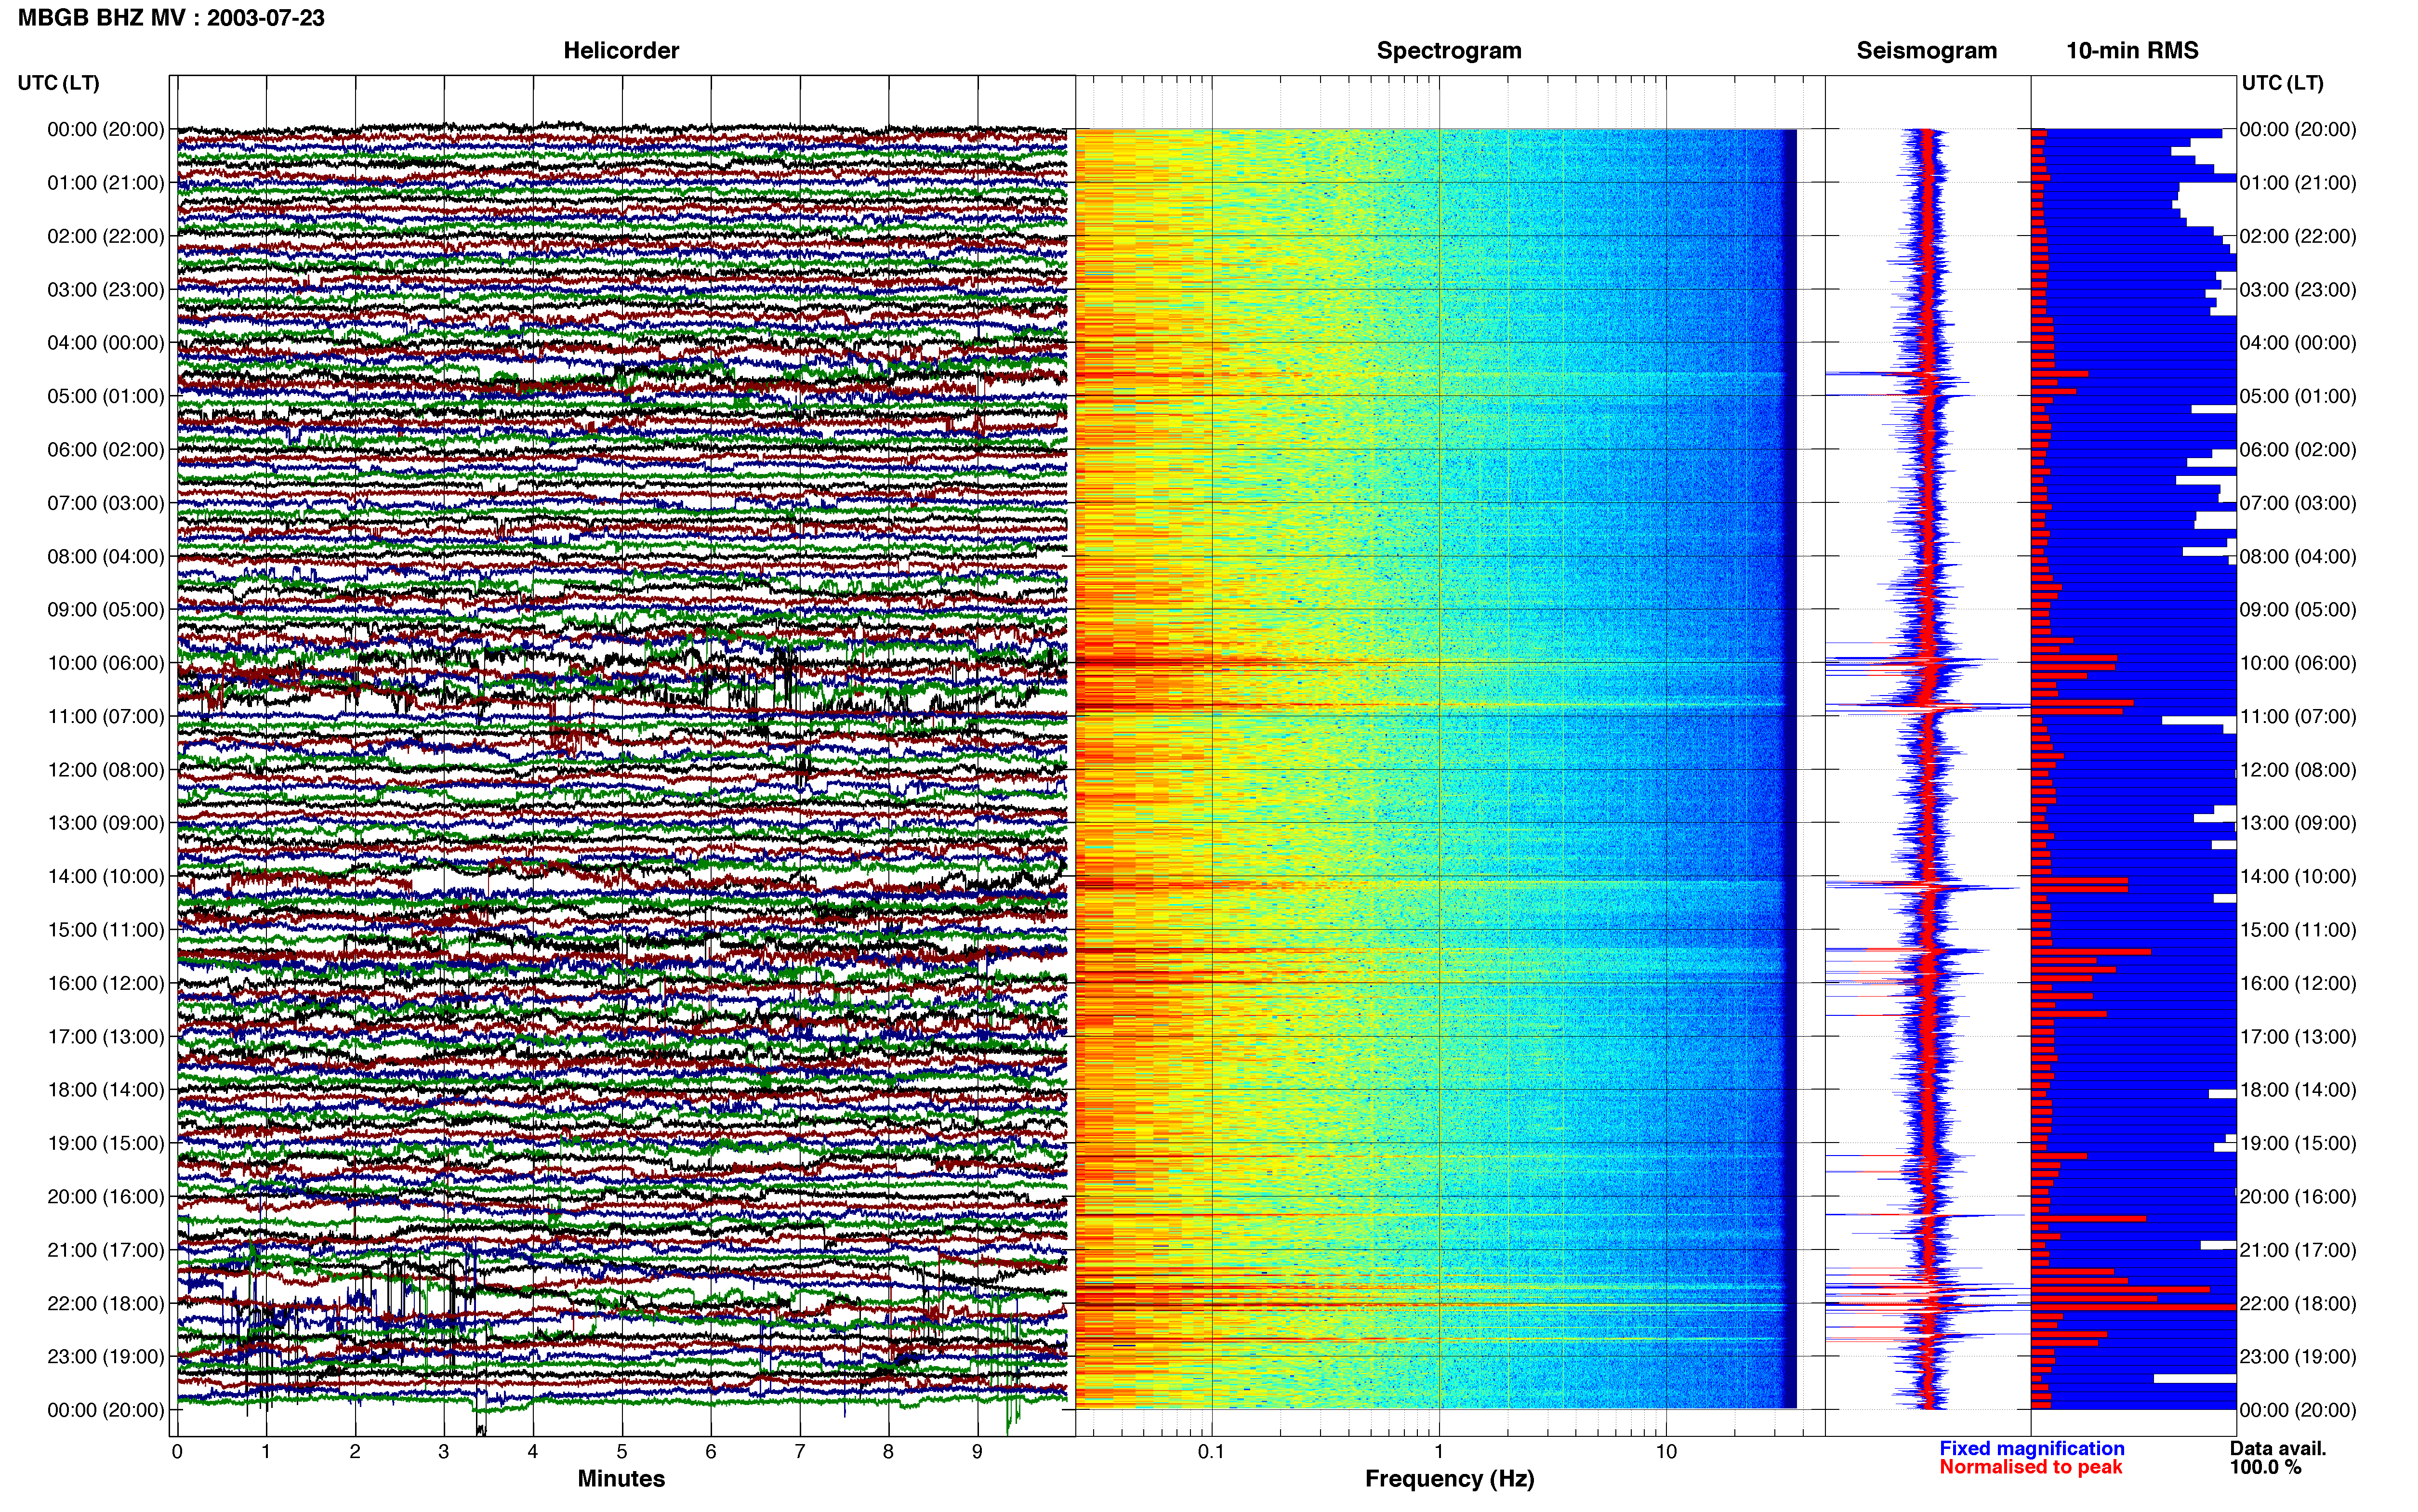Click the left time label '13:00 (09:00)'
The image size is (2418, 1512).
point(106,823)
